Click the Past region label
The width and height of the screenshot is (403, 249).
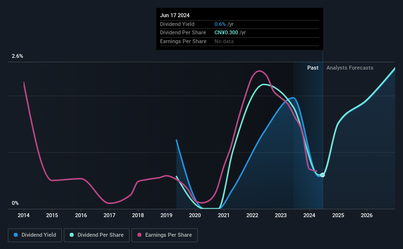tap(313, 68)
